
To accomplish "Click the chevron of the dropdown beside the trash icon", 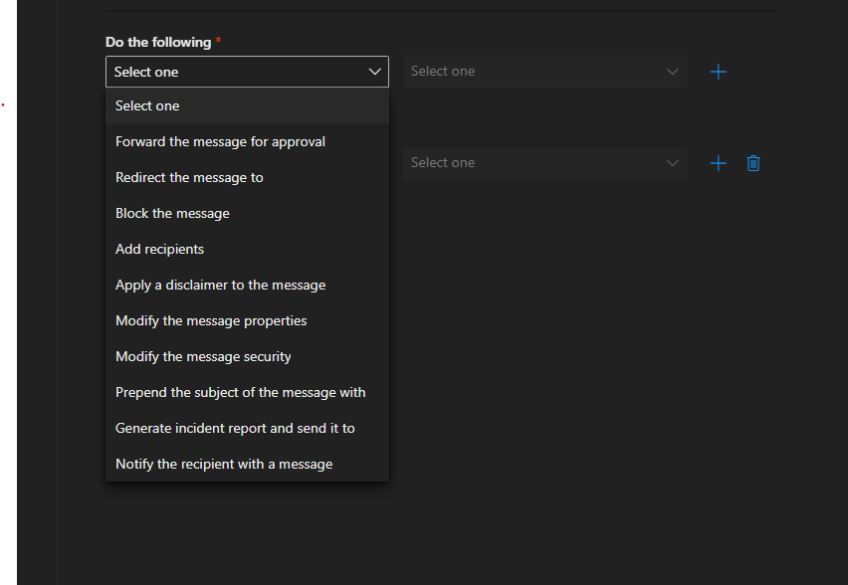I will (673, 163).
